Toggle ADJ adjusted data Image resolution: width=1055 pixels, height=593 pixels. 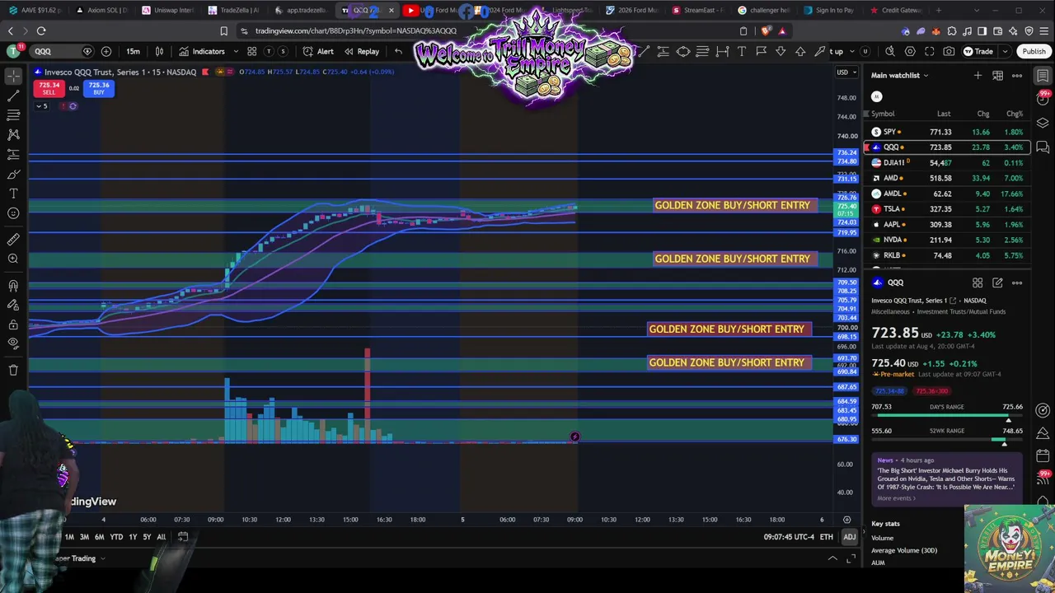tap(849, 537)
